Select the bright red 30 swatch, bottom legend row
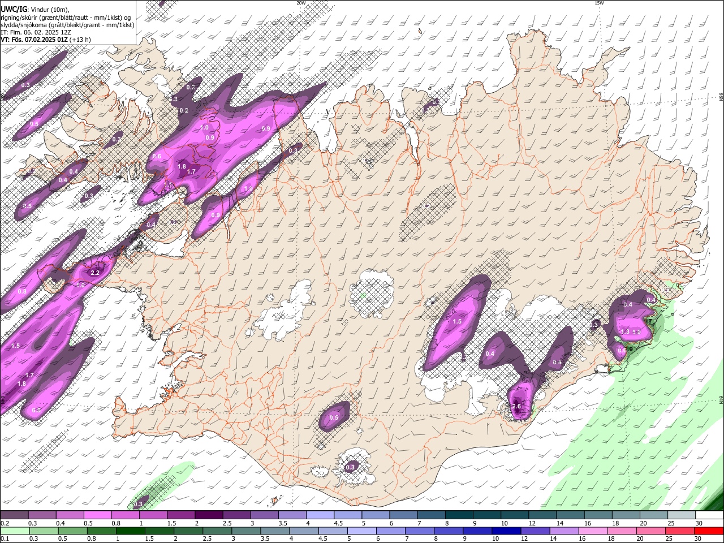This screenshot has width=724, height=543. [x=709, y=531]
